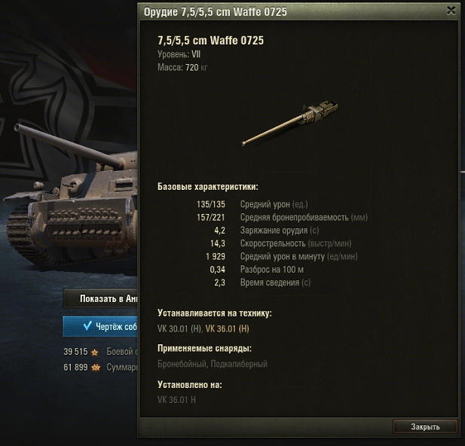Click the combat experience star icon
The width and height of the screenshot is (465, 446).
point(95,352)
